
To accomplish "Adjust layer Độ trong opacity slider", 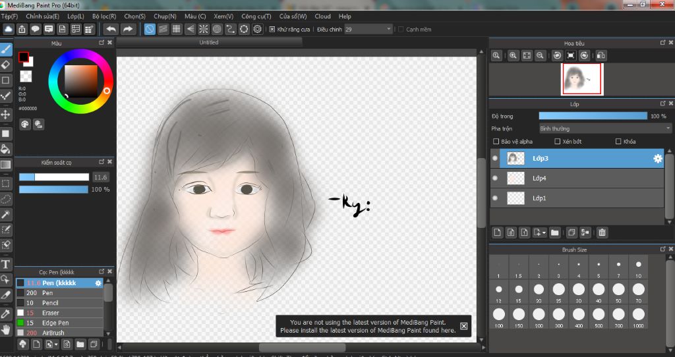I will click(x=593, y=116).
